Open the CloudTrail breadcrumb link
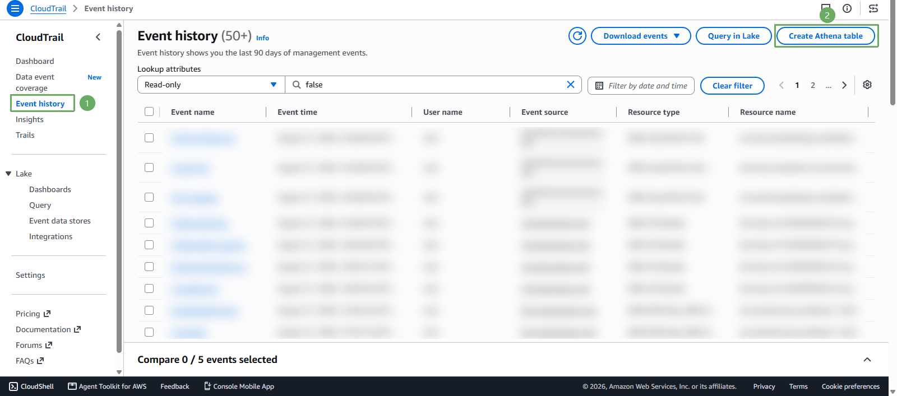The height and width of the screenshot is (396, 897). pyautogui.click(x=48, y=8)
